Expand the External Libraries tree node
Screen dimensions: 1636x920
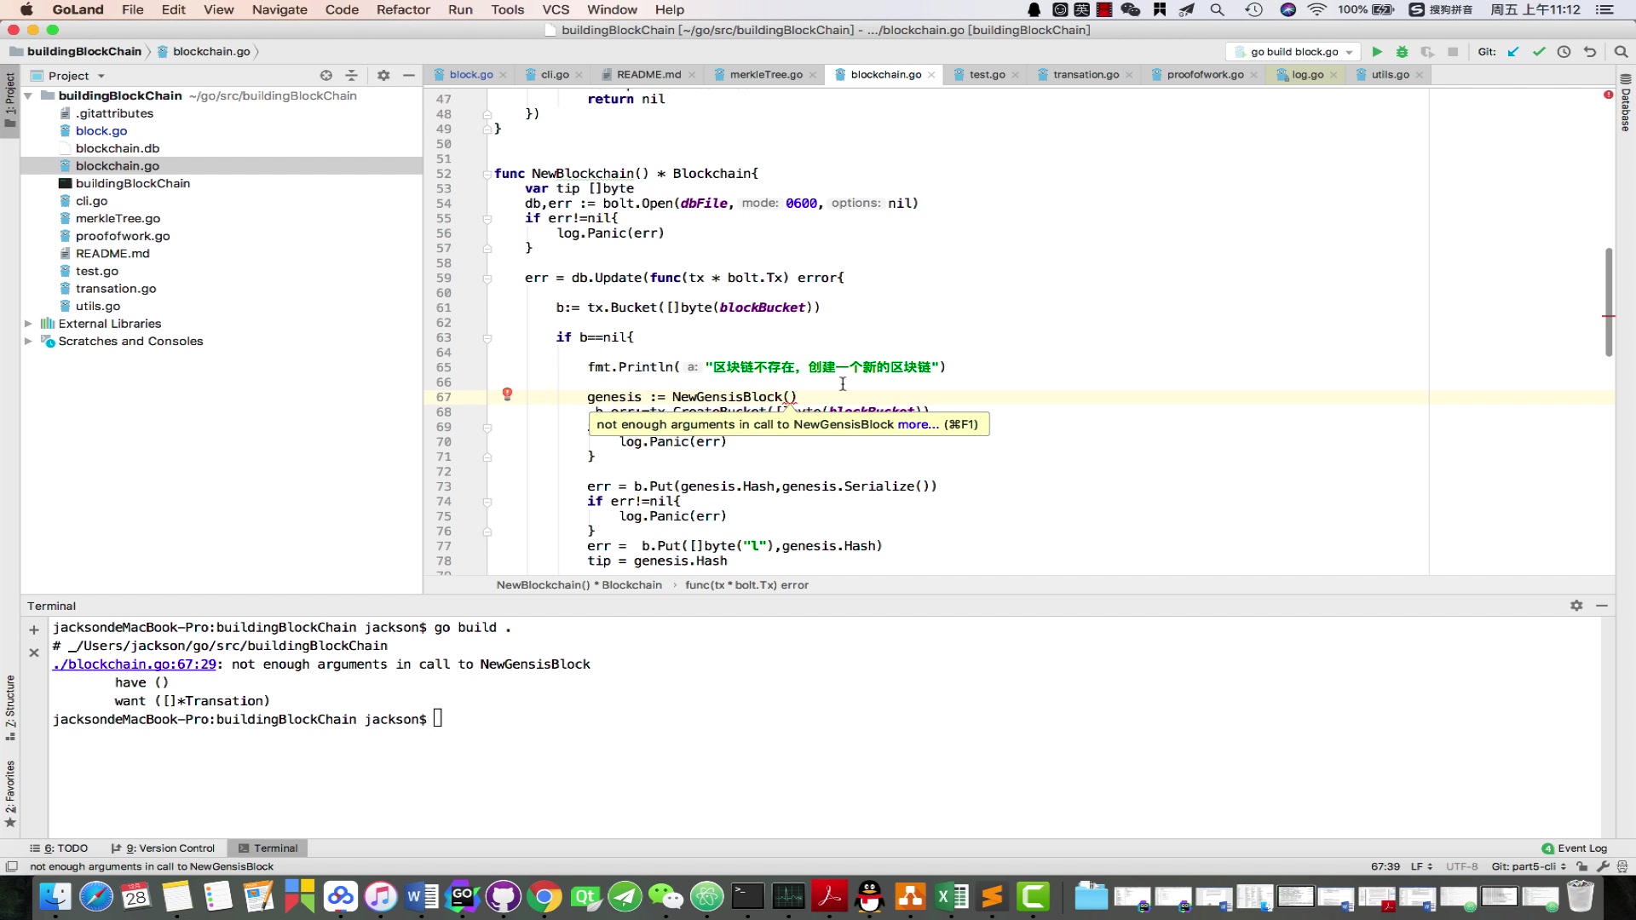(x=28, y=324)
